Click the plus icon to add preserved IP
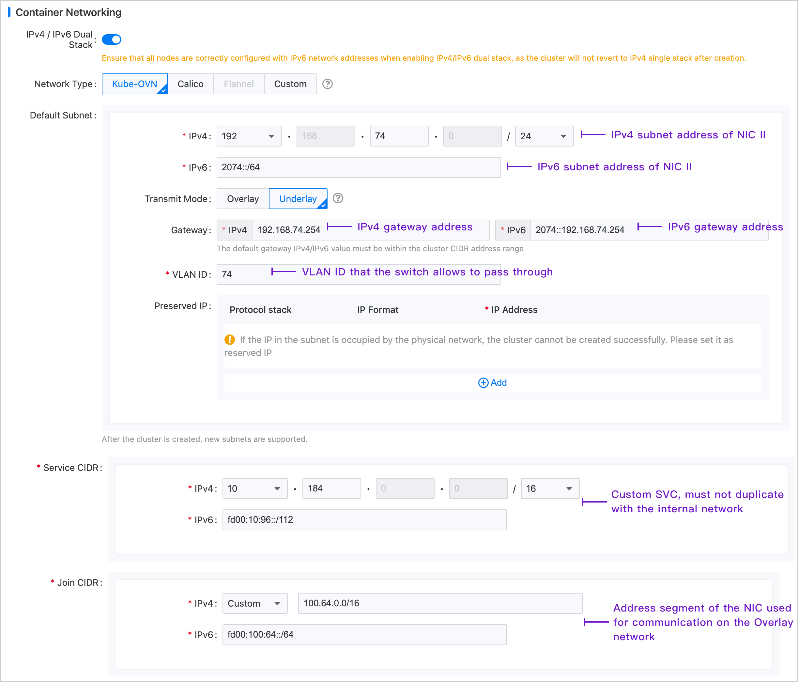The image size is (798, 682). [483, 383]
